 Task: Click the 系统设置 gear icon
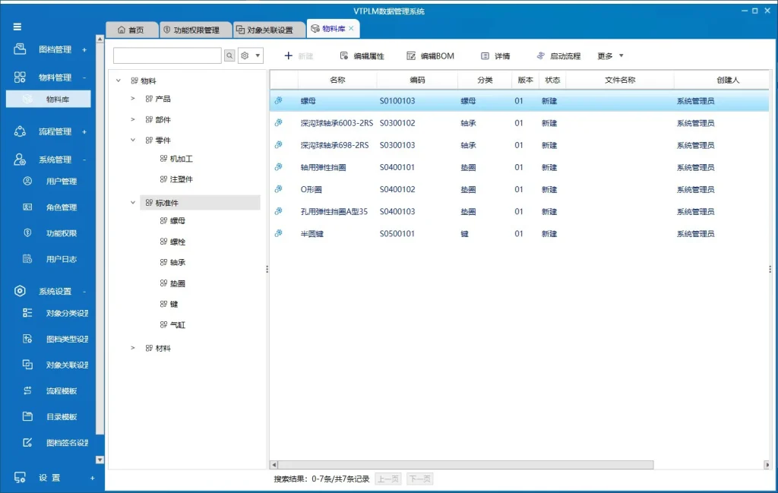20,291
